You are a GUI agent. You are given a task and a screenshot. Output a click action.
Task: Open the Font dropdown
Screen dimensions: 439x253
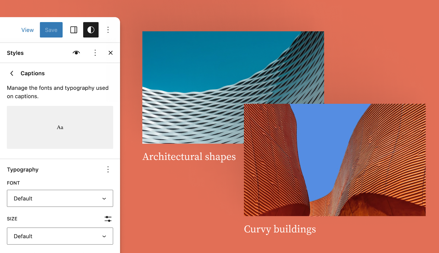pos(60,198)
